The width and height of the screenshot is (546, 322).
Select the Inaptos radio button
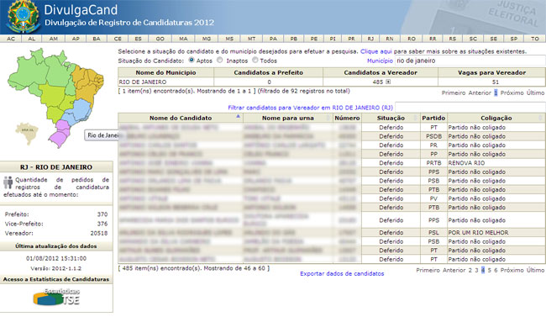pyautogui.click(x=220, y=60)
